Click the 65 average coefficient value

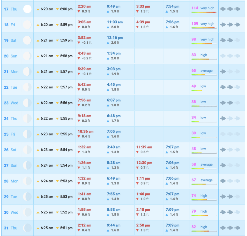[194, 70]
